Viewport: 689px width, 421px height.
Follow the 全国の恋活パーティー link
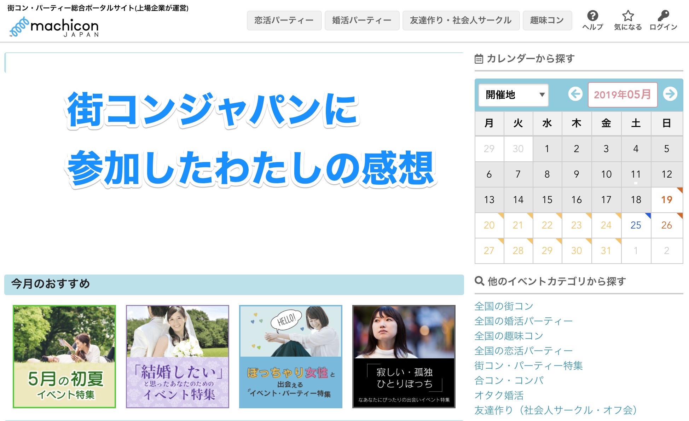click(523, 351)
